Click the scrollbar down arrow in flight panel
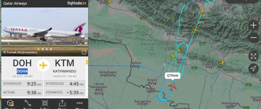Viewport: 261px width, 109px height. click(87, 97)
